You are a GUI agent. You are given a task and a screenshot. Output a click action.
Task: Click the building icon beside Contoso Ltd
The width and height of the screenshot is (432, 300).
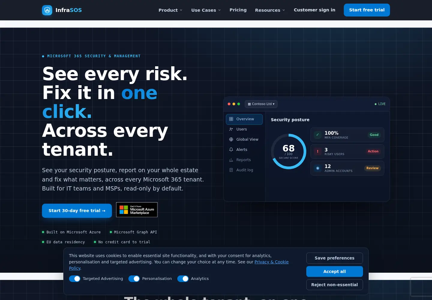(249, 104)
